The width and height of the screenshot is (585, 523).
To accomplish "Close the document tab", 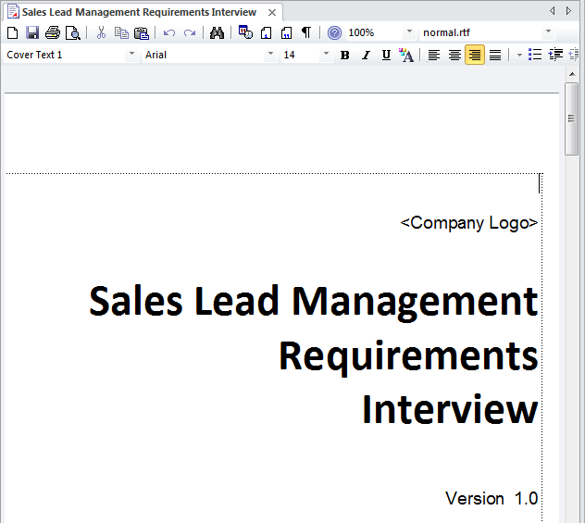I will point(272,12).
